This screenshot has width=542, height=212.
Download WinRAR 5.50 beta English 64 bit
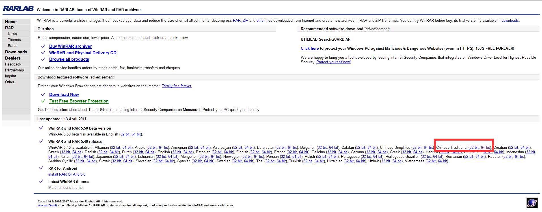tap(136, 134)
